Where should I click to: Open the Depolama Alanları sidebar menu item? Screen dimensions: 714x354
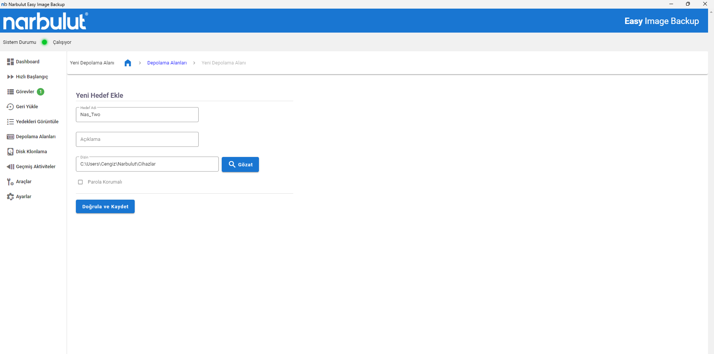point(36,137)
